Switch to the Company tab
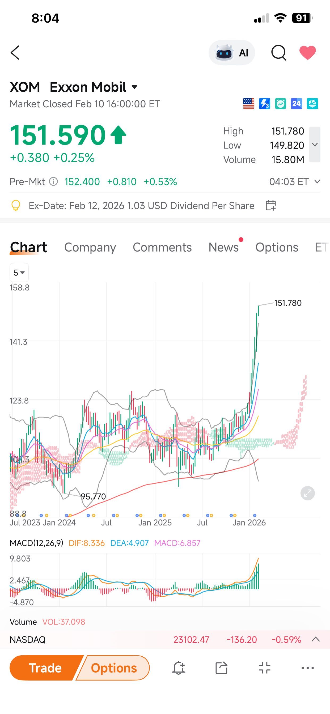The width and height of the screenshot is (330, 714). (x=90, y=247)
